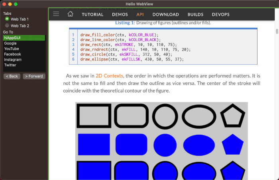The image size is (279, 180).
Task: Select Web Tab 1 radio button
Action: (7, 19)
